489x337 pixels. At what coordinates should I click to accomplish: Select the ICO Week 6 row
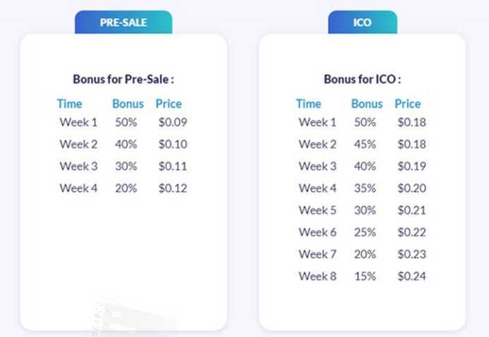pyautogui.click(x=318, y=232)
